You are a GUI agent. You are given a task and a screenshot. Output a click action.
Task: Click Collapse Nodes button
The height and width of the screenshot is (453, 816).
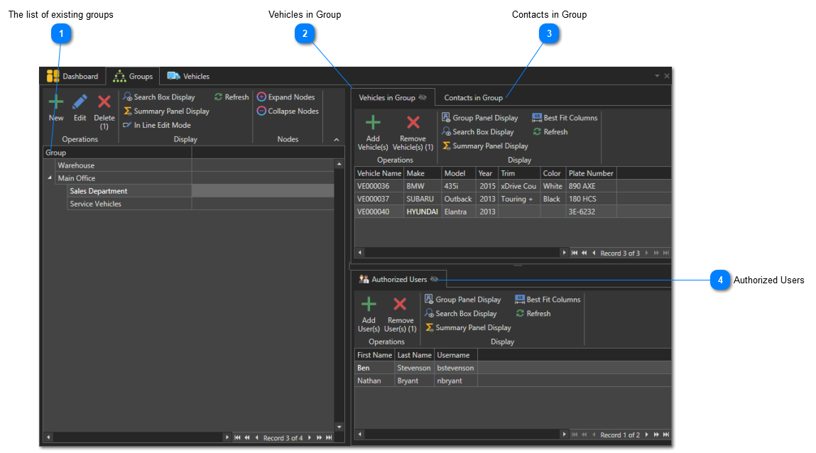point(288,111)
